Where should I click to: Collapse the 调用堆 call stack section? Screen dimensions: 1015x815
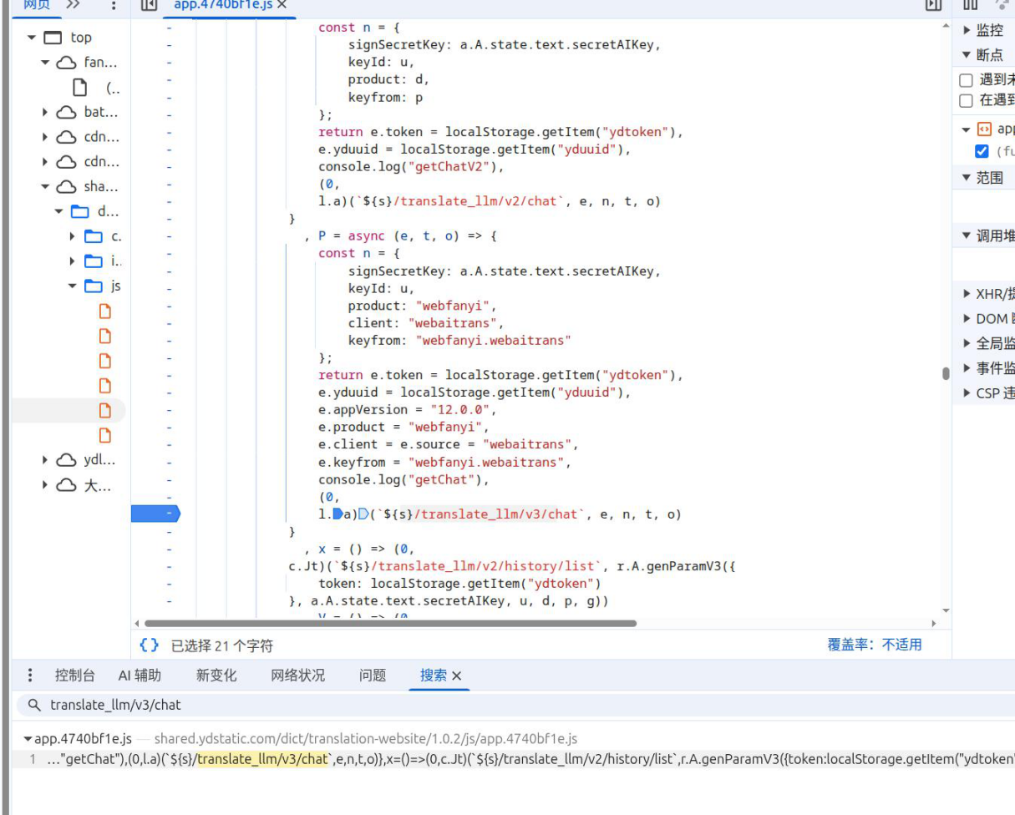tap(967, 235)
